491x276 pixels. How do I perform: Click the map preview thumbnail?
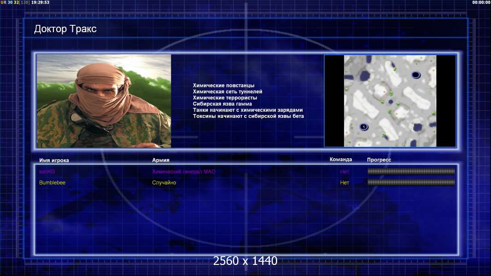coord(390,101)
